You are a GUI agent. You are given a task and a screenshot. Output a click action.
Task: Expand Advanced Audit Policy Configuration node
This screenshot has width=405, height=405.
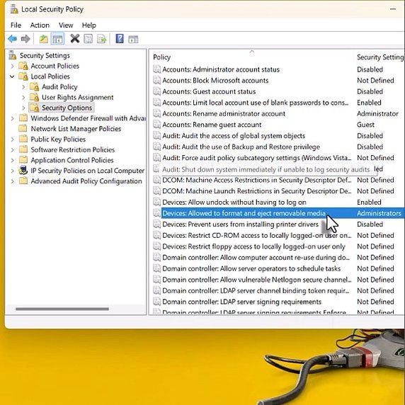[13, 181]
